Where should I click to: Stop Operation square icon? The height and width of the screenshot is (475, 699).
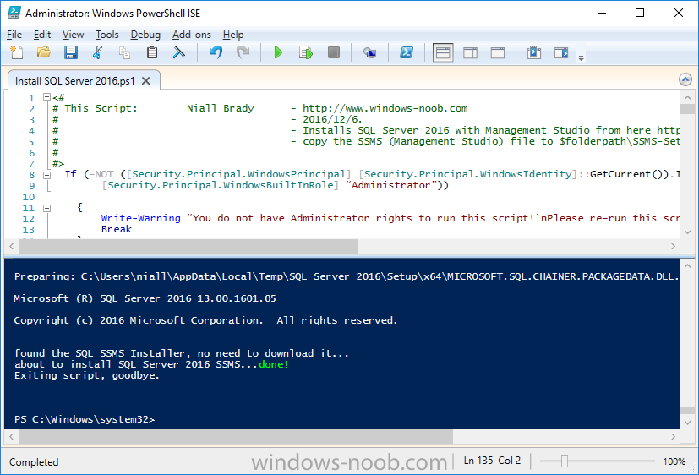point(334,52)
